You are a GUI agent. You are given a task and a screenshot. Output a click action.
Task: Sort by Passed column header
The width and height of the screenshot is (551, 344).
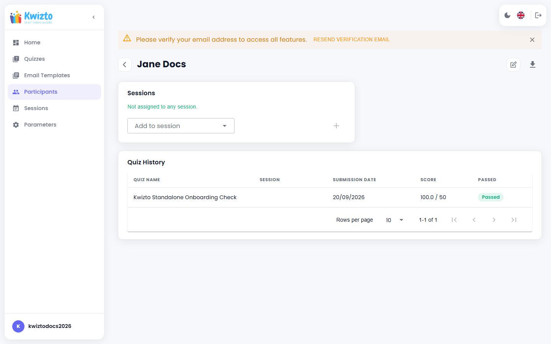[487, 180]
